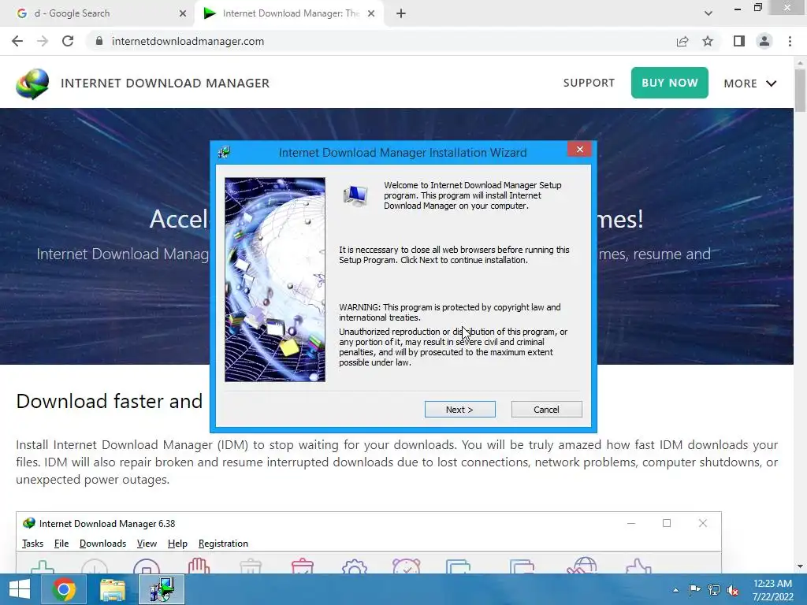Go back to the previous page

click(x=17, y=41)
